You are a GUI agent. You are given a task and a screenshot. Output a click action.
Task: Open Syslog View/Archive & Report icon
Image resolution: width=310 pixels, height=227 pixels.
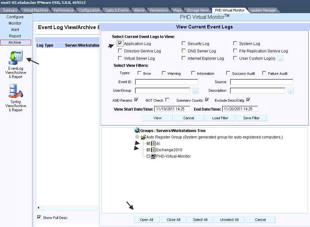(x=16, y=91)
